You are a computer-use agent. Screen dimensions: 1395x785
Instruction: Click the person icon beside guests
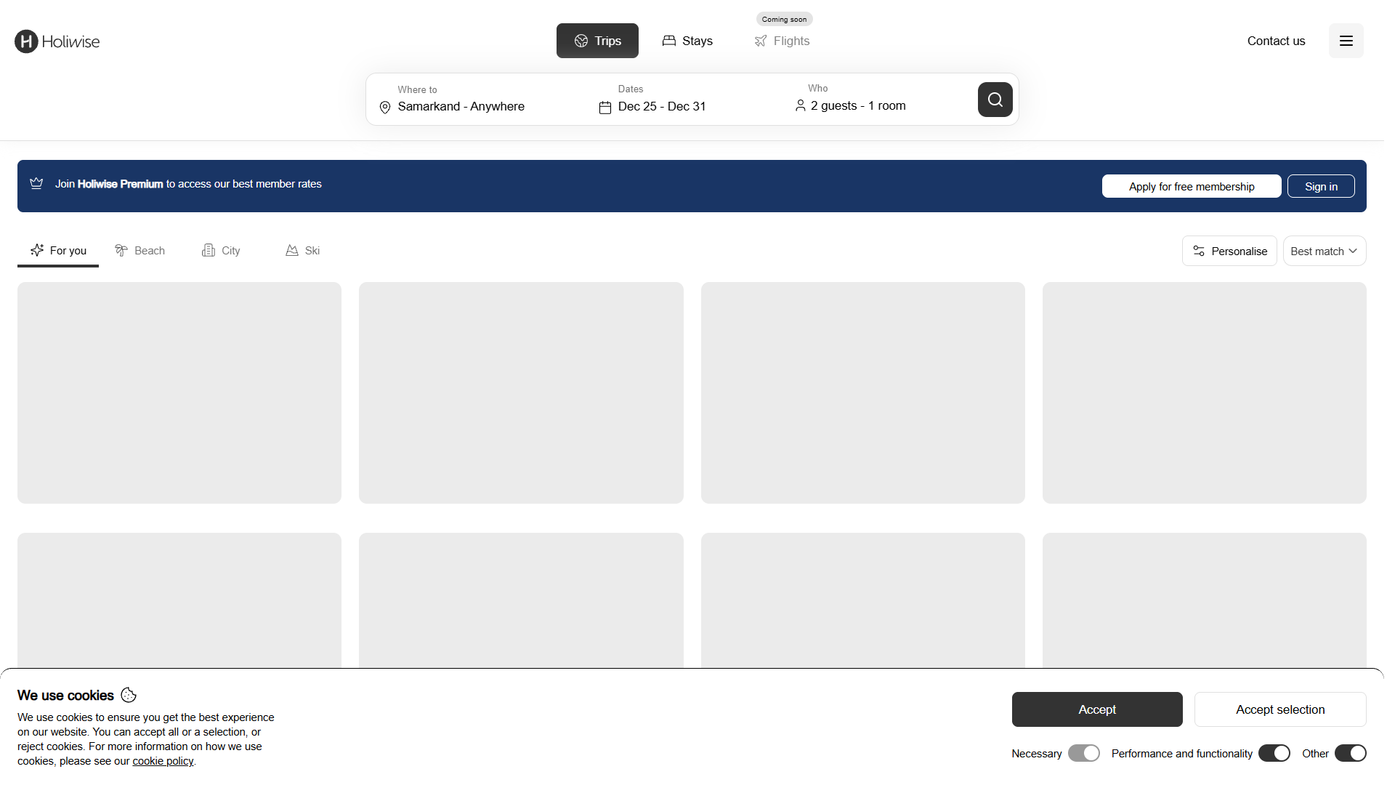coord(800,105)
